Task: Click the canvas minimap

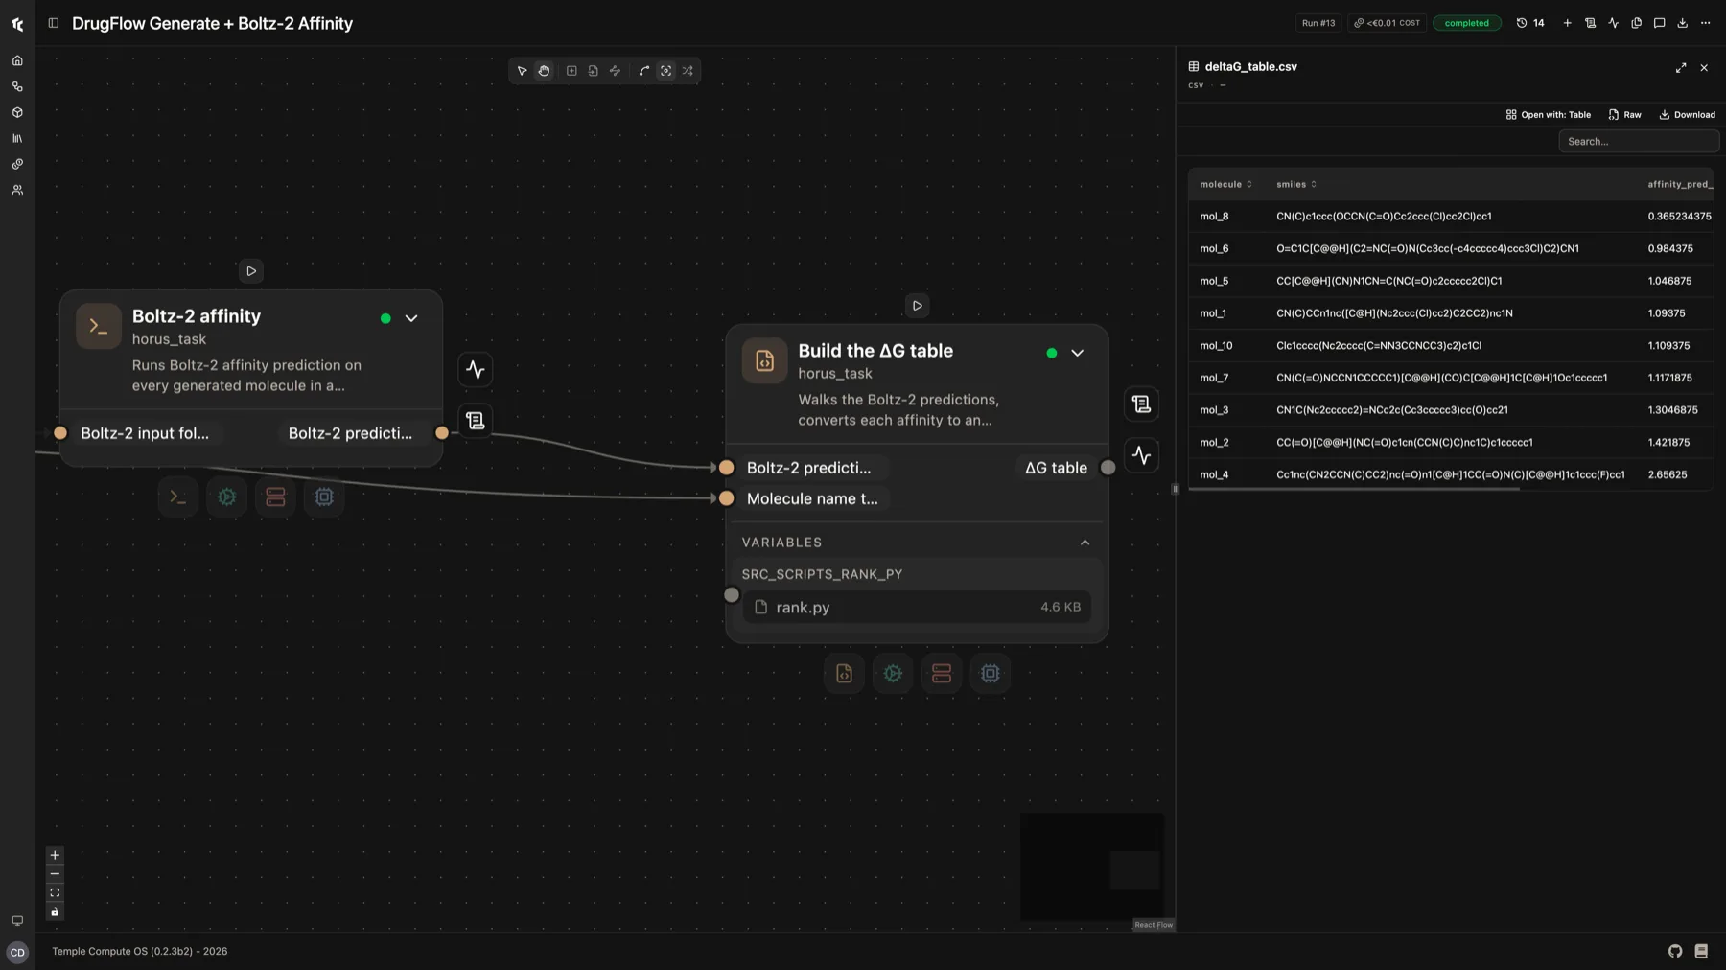Action: (x=1092, y=866)
